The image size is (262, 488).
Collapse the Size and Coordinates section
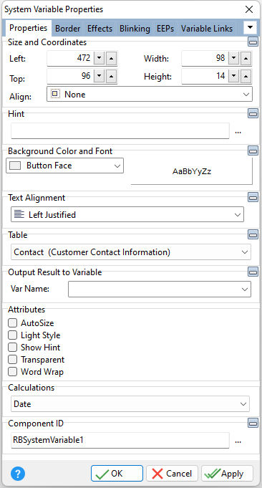pyautogui.click(x=253, y=42)
